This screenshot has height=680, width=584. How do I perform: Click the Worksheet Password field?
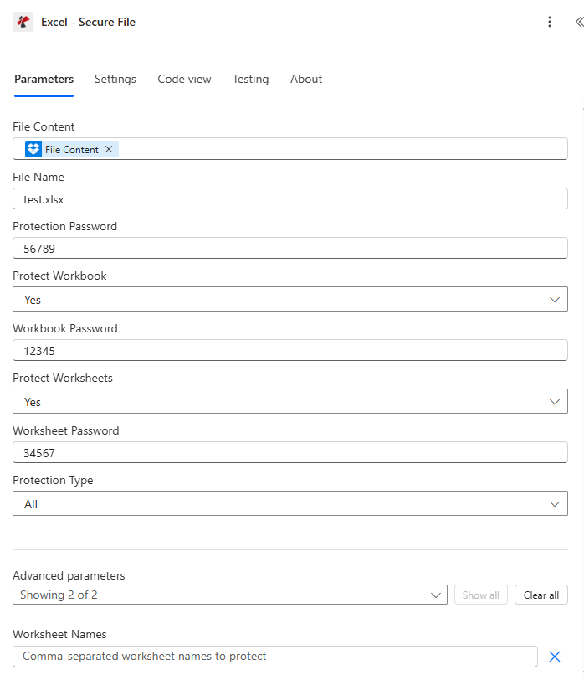tap(290, 453)
